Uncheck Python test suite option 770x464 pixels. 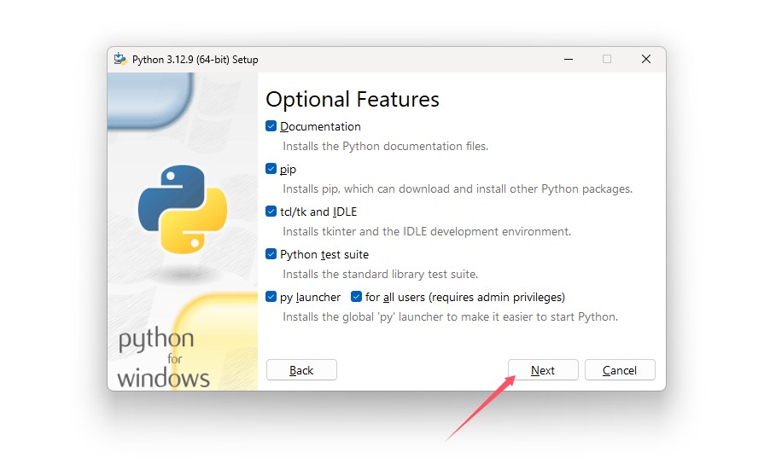click(271, 254)
